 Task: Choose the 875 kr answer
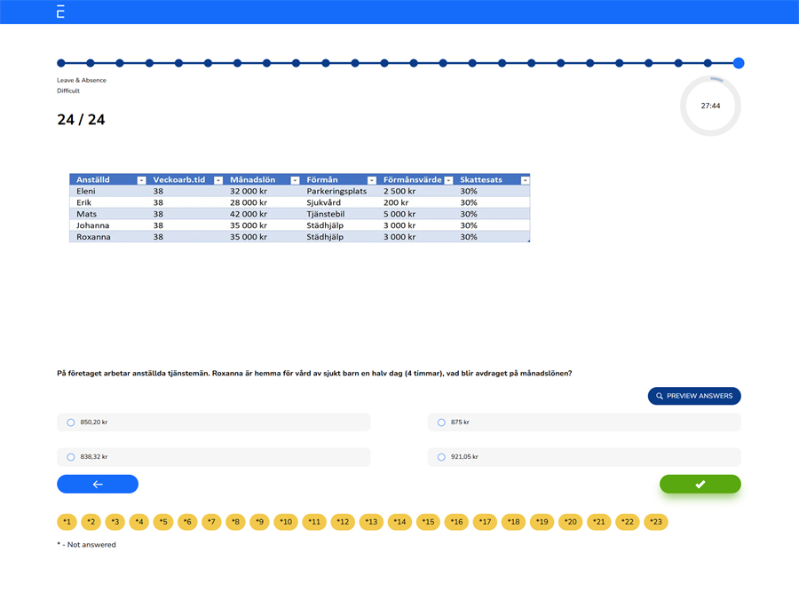(x=441, y=422)
